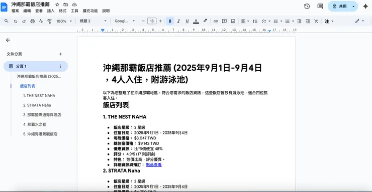Toggle italic formatting
372x192 pixels.
click(178, 21)
